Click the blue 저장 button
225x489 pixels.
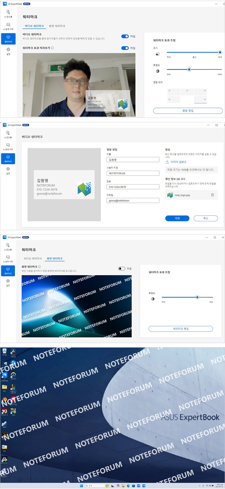point(177,218)
